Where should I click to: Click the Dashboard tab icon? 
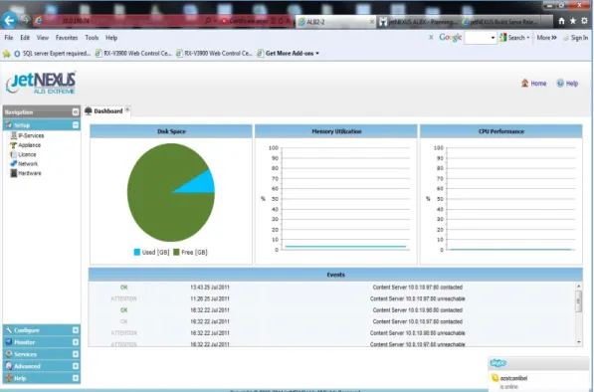click(x=89, y=111)
